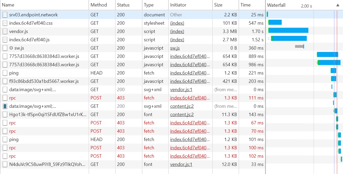Follow the sw.js link in the Initiator column
The width and height of the screenshot is (343, 174).
pos(175,48)
